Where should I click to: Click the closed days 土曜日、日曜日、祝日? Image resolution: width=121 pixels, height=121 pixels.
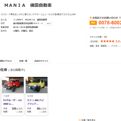23,31
